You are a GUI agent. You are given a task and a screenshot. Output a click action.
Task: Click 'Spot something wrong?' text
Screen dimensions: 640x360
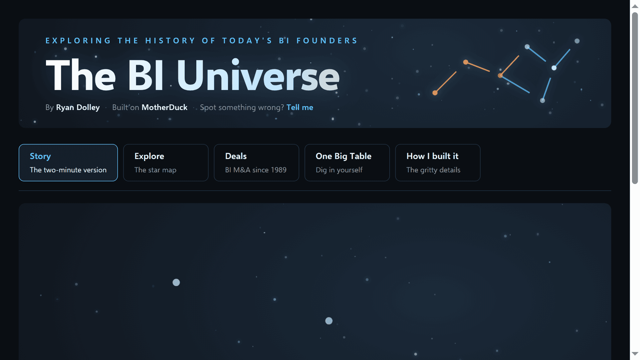click(x=242, y=107)
